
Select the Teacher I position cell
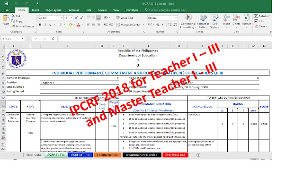(80, 83)
